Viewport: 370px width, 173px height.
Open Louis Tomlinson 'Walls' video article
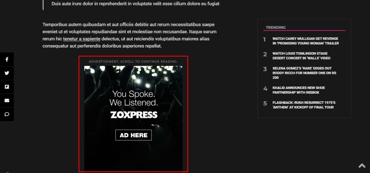pos(301,56)
